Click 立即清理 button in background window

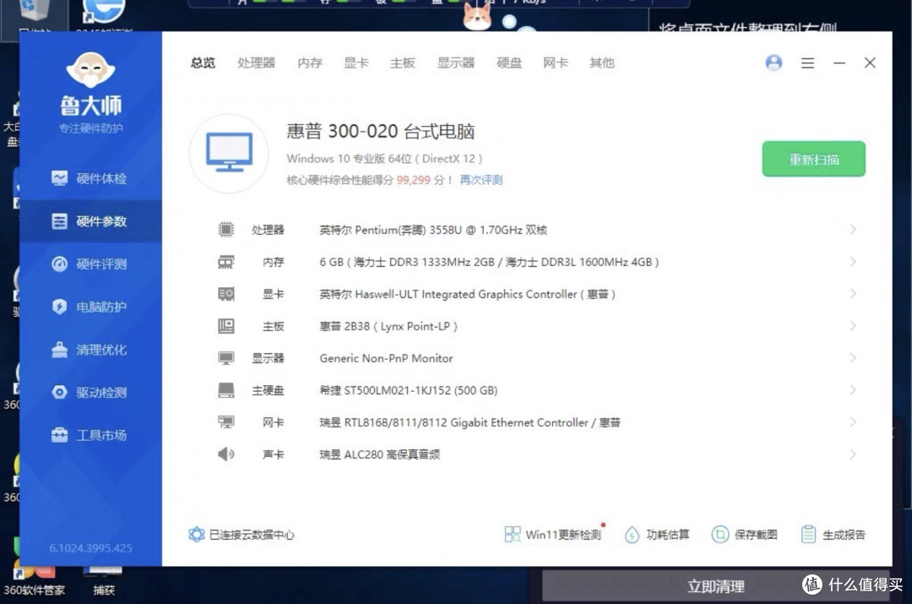point(715,586)
